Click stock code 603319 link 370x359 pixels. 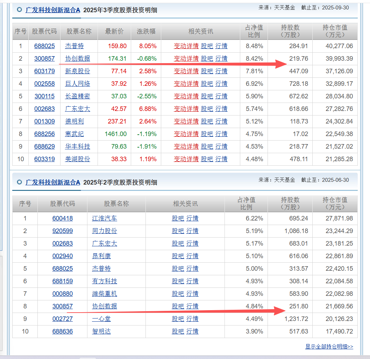(x=44, y=159)
